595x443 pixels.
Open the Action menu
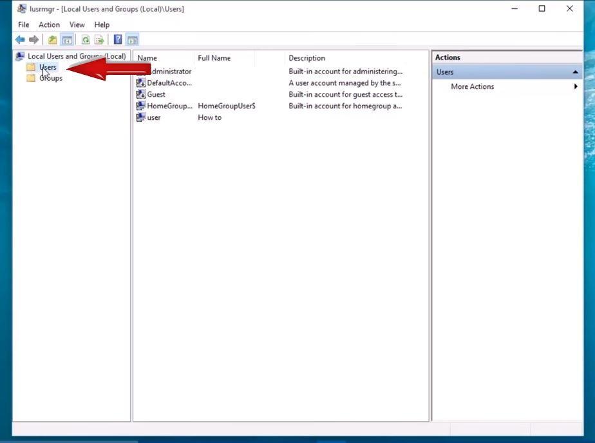[49, 25]
